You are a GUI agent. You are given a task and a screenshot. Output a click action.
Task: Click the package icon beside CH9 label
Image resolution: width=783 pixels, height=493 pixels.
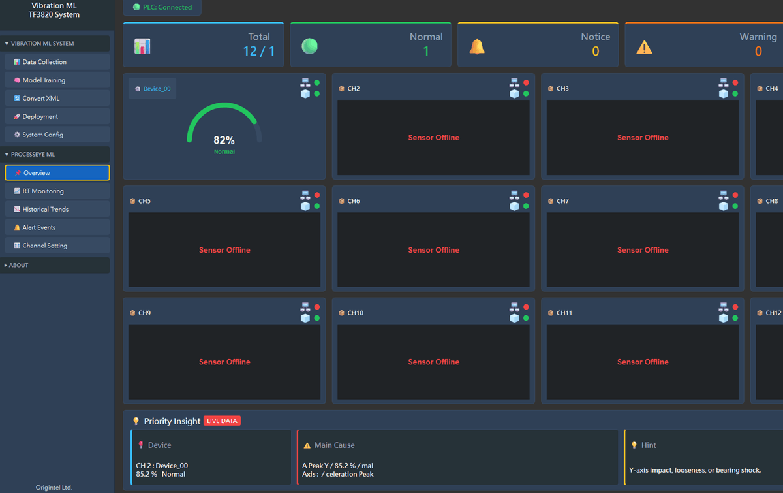pos(132,313)
